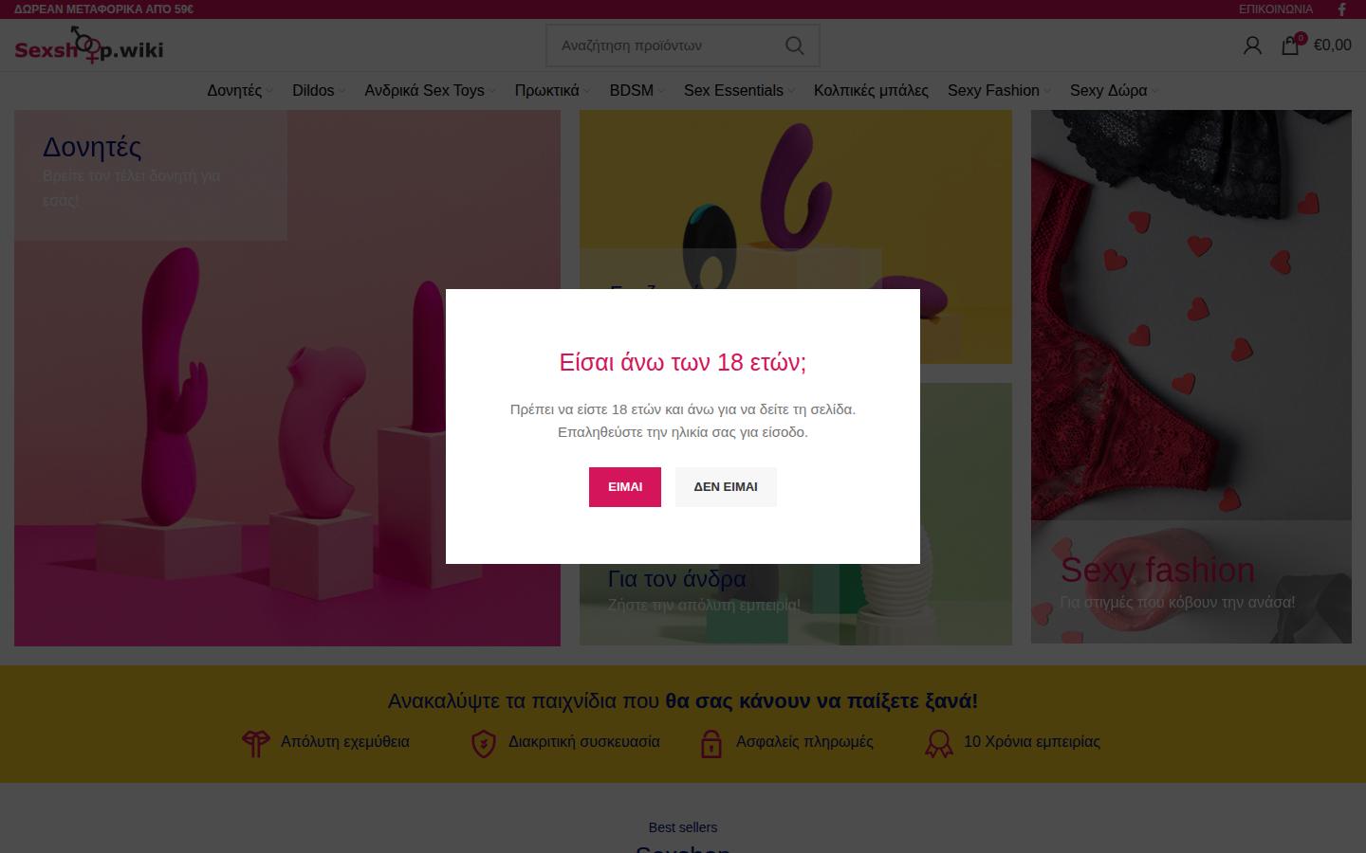Expand the BDSM menu chevron
The height and width of the screenshot is (853, 1366).
(x=661, y=92)
